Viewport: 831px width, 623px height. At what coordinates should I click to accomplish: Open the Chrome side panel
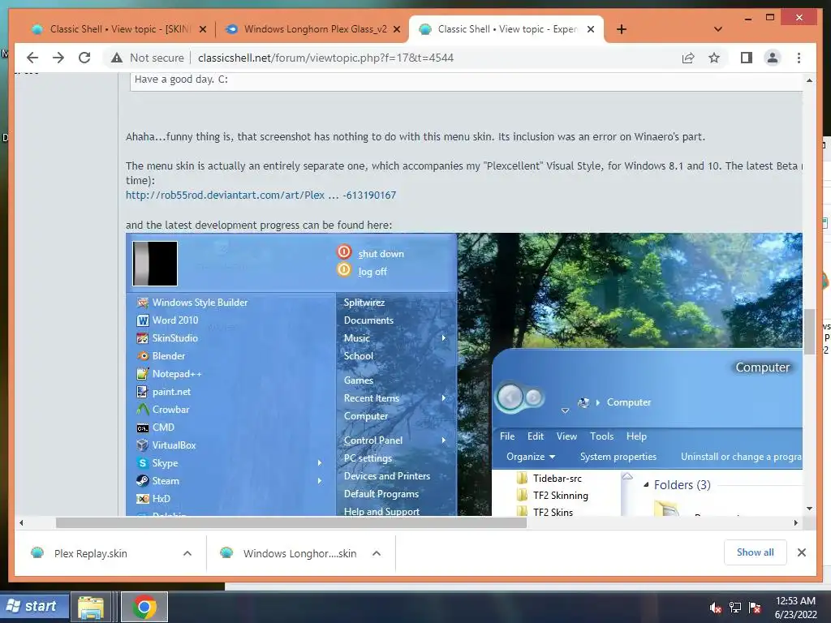(747, 58)
